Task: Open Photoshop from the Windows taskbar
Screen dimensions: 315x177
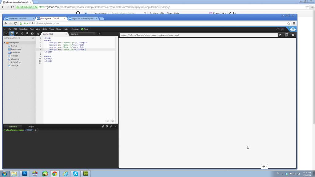Action: [25, 174]
